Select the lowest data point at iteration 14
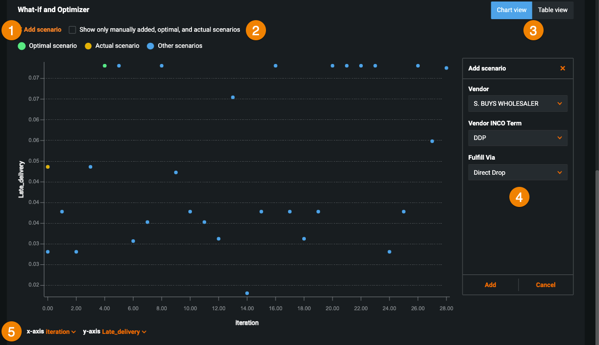The image size is (599, 345). click(x=247, y=293)
